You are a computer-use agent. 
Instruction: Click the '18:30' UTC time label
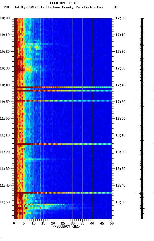(x=121, y=169)
